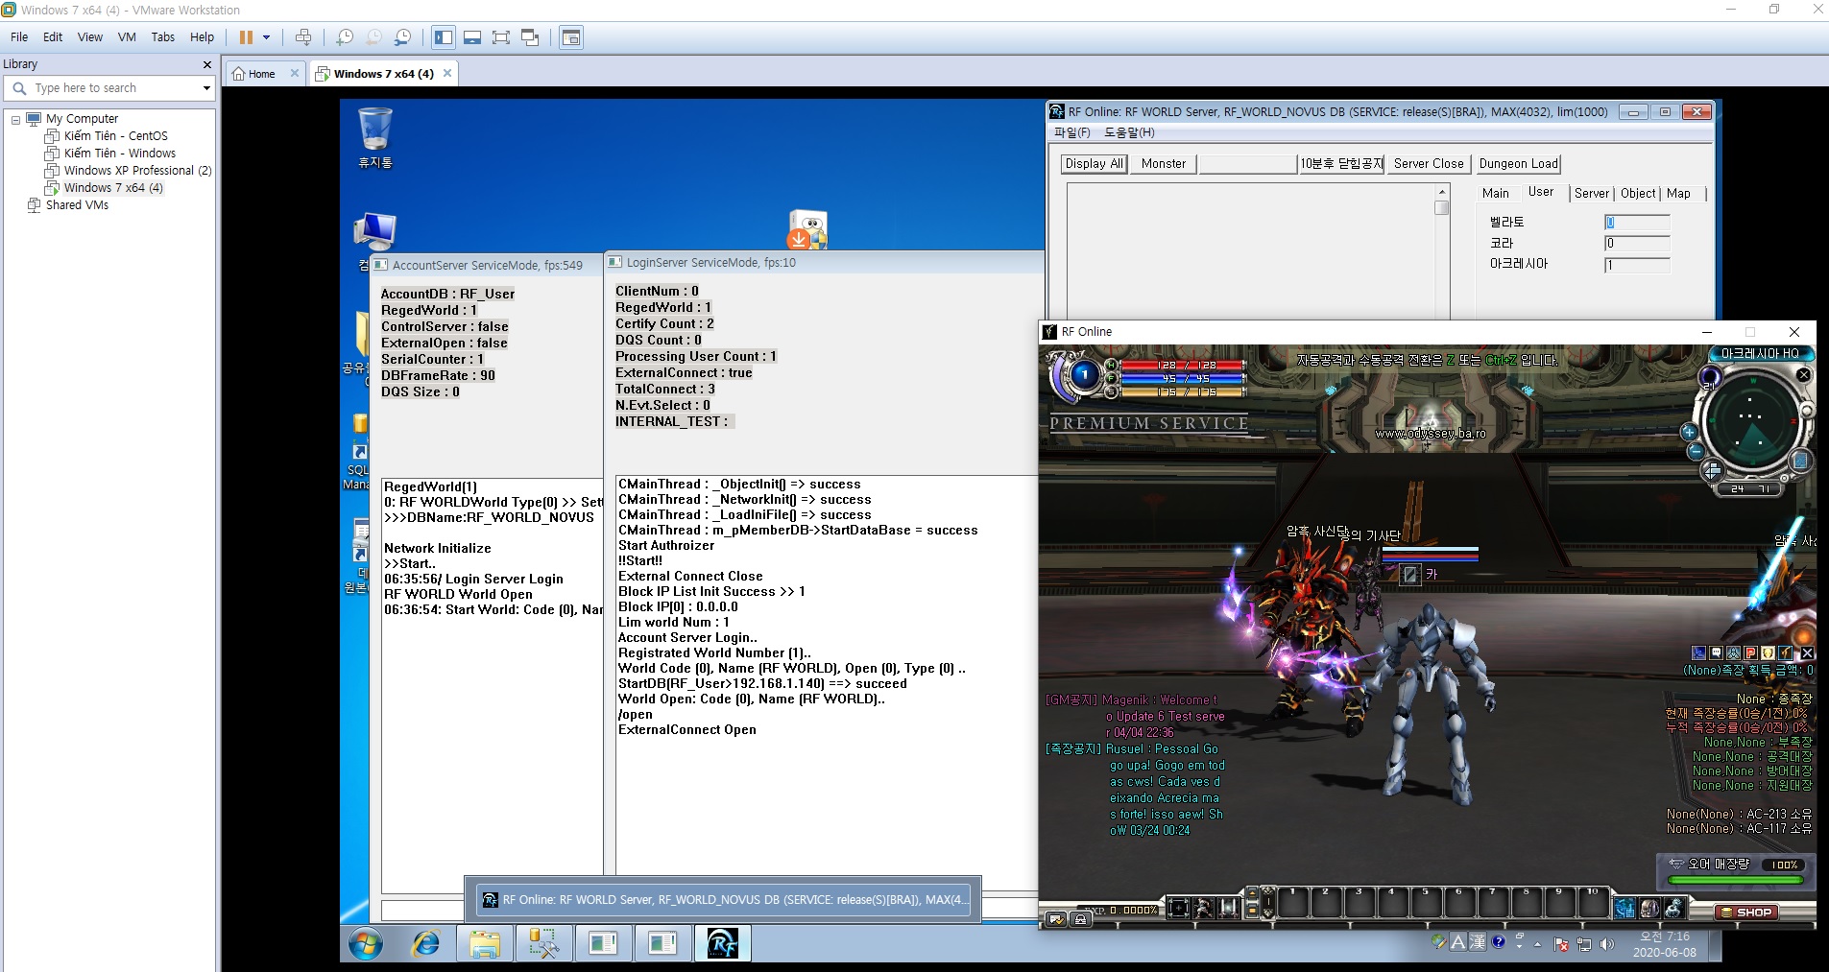Image resolution: width=1829 pixels, height=972 pixels.
Task: Click the chat options icon in RF Online
Action: [1056, 919]
